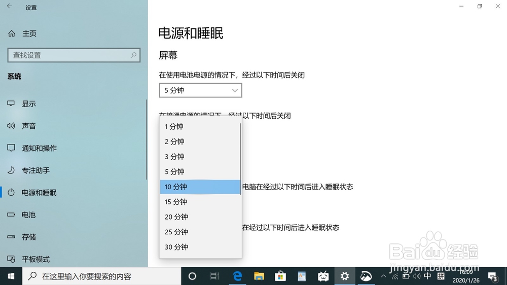Click the dropdown list scrollbar thumb
Image resolution: width=507 pixels, height=285 pixels.
click(x=240, y=159)
